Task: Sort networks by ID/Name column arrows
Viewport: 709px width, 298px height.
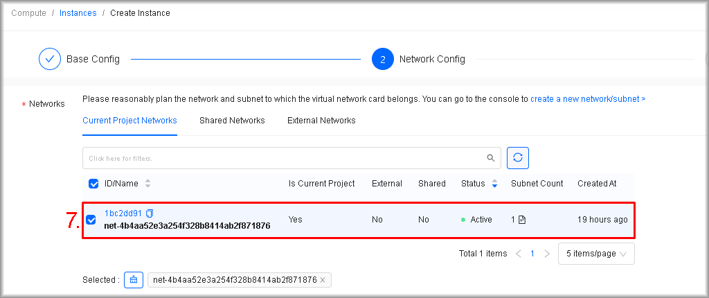Action: point(147,184)
